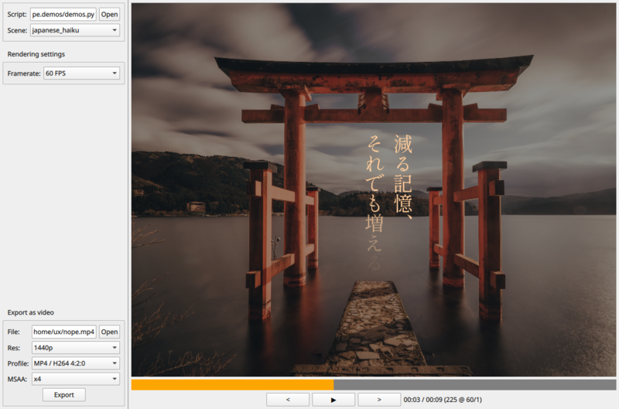Open a script with the top Open button
The image size is (619, 409).
click(109, 14)
